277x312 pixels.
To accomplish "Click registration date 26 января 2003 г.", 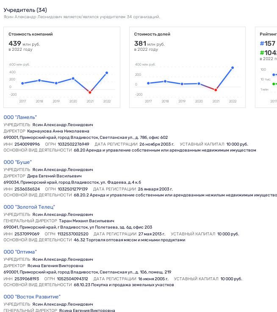I will 155,189.
